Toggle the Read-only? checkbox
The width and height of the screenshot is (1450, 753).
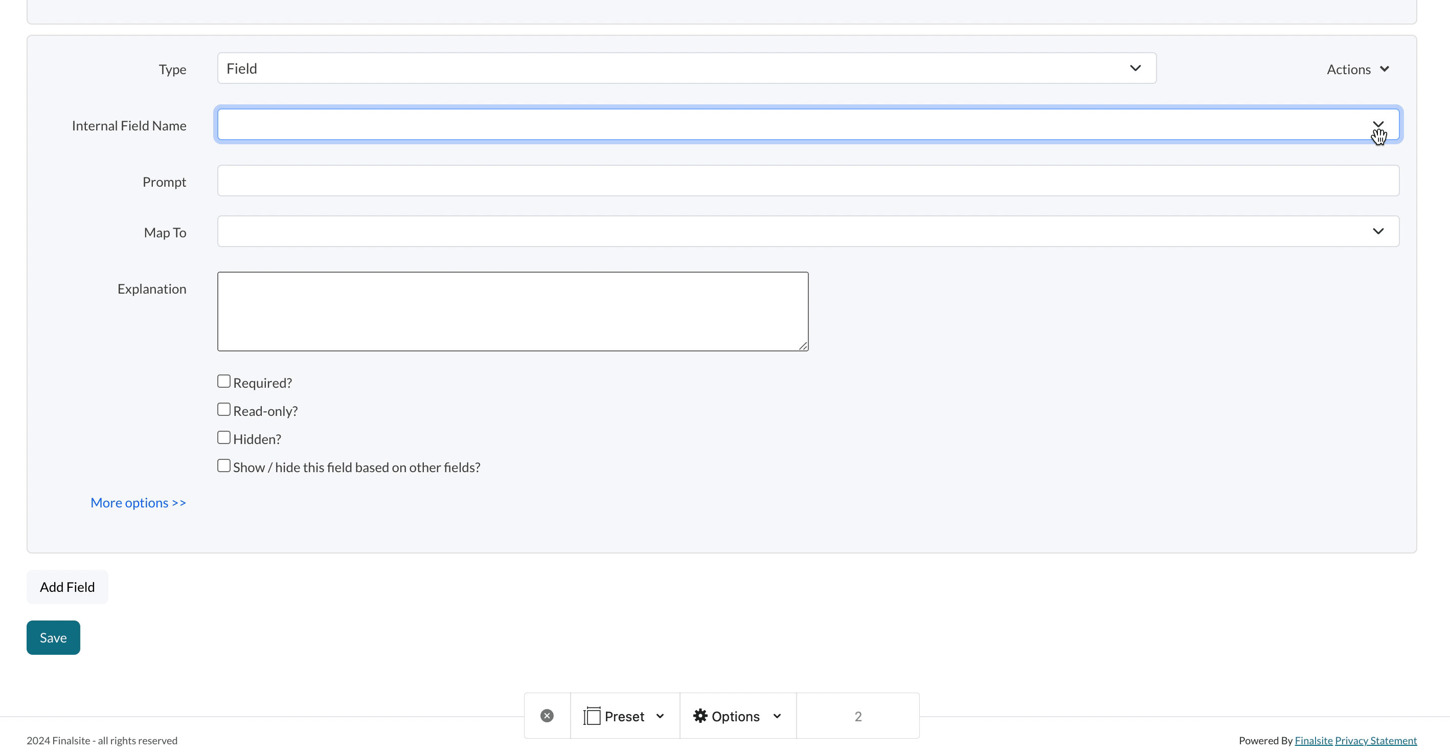(223, 410)
